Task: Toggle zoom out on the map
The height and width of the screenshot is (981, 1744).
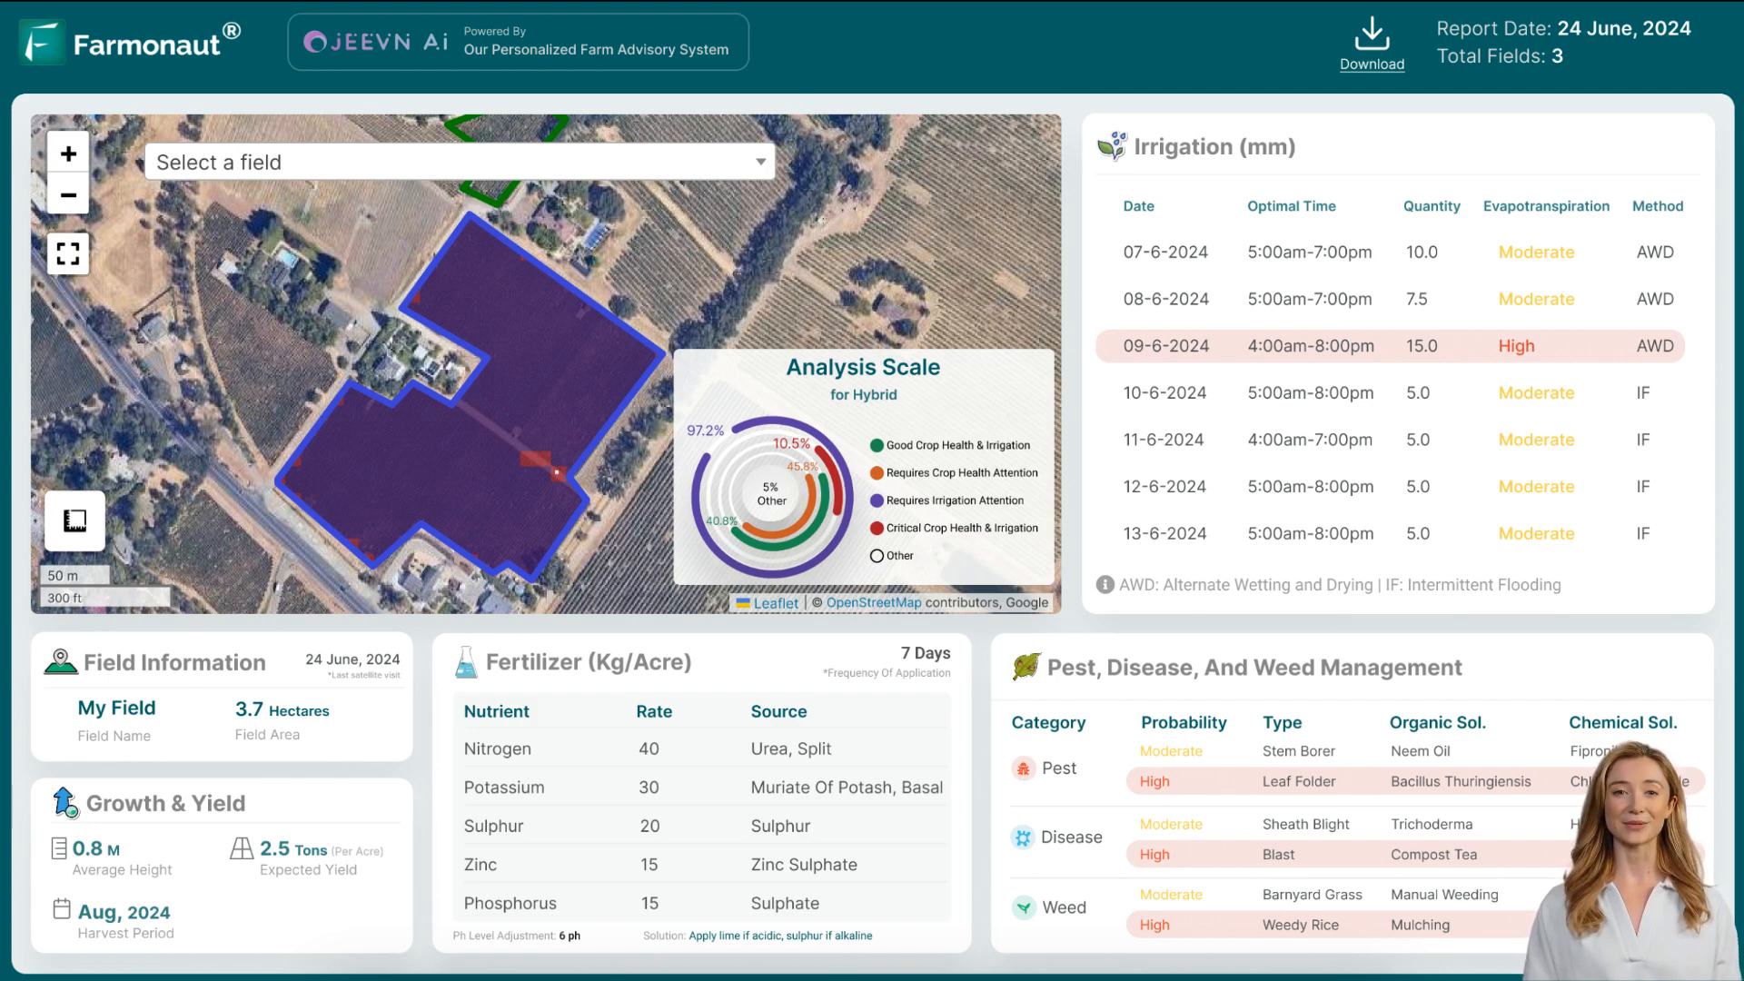Action: pos(68,194)
